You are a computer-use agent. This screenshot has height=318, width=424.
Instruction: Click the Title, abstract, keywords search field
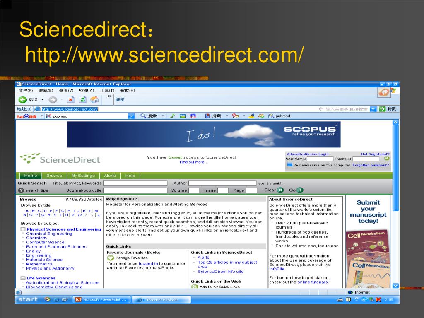pos(135,183)
